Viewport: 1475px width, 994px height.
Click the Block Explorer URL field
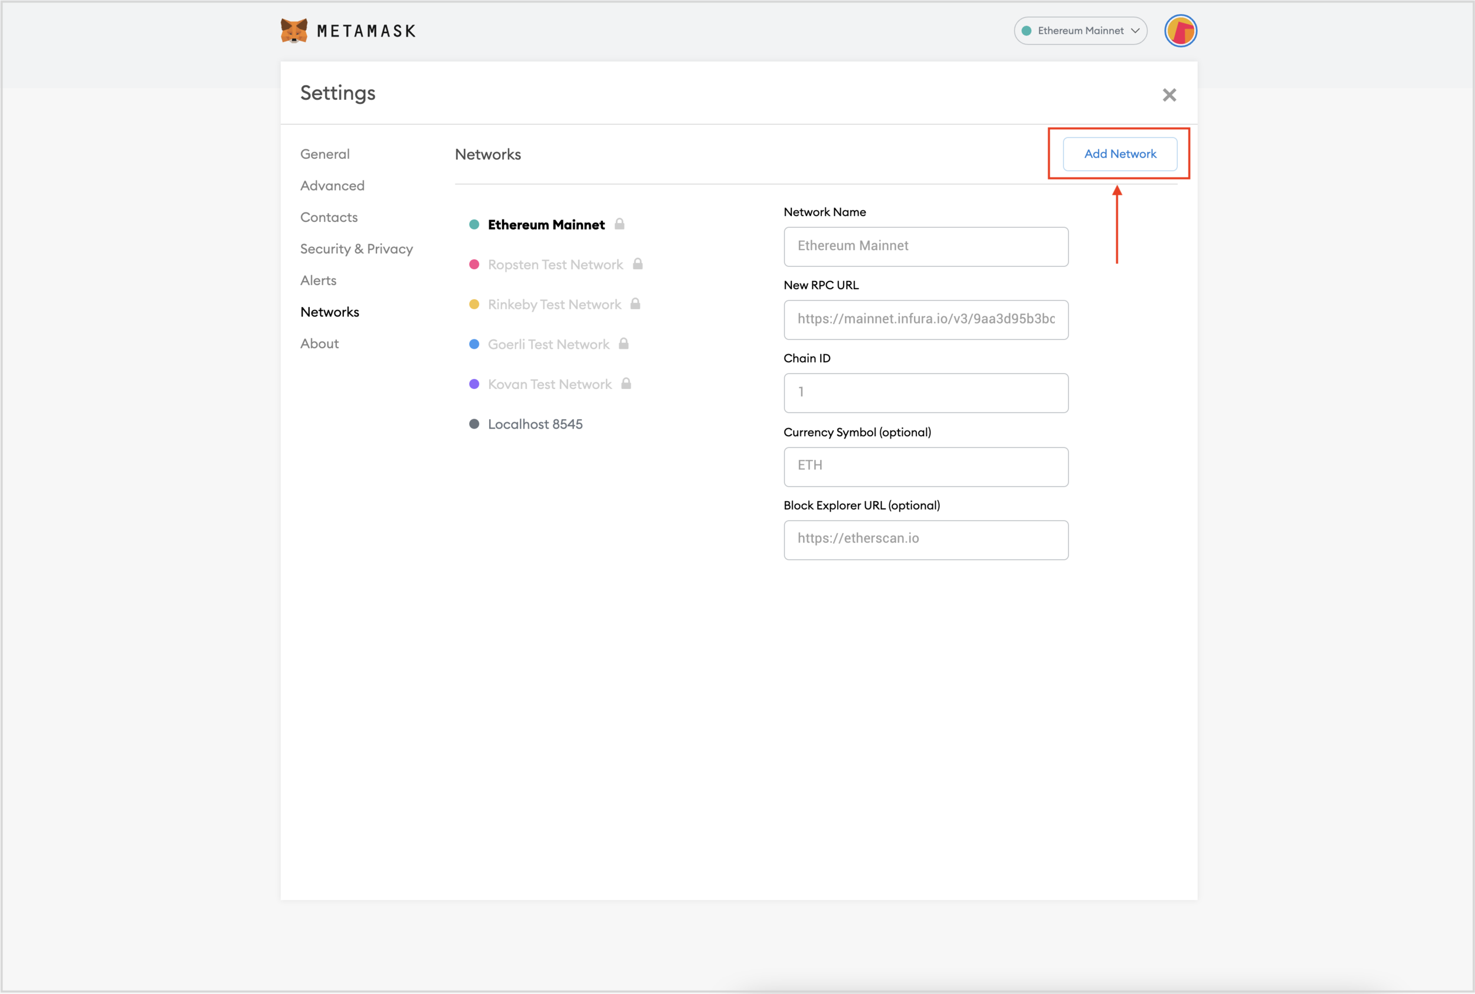coord(926,540)
